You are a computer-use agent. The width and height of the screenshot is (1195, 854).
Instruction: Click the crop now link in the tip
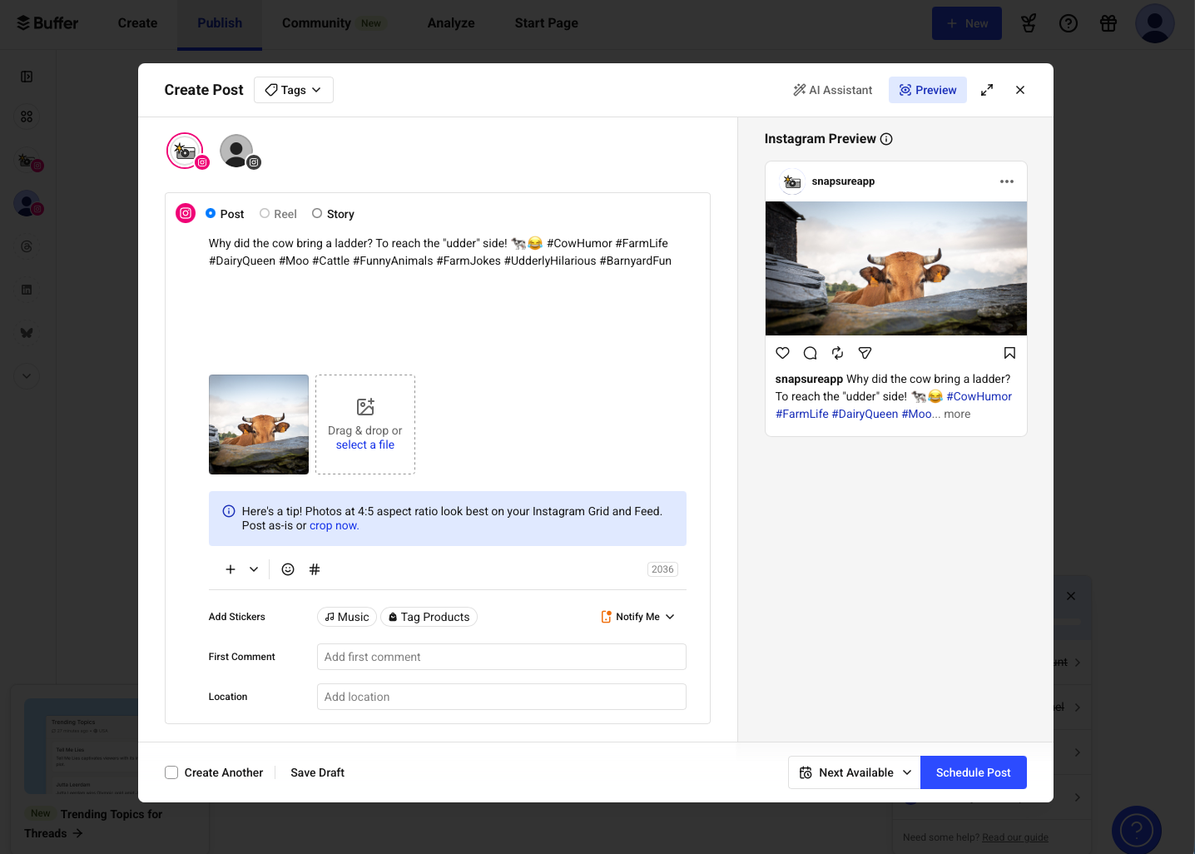tap(333, 525)
